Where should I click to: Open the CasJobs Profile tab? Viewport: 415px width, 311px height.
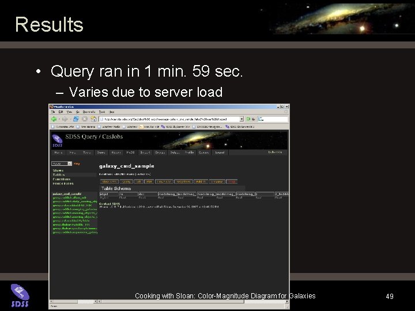point(189,152)
